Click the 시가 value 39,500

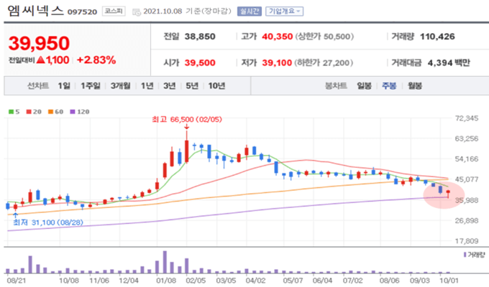pos(200,62)
